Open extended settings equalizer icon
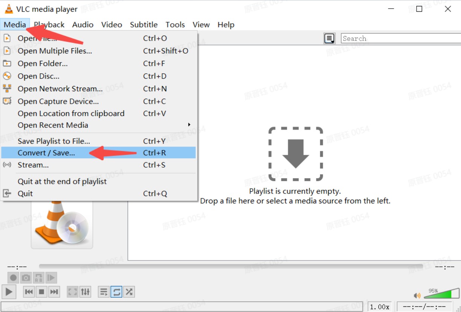Screen dimensions: 461x312 [x=85, y=292]
